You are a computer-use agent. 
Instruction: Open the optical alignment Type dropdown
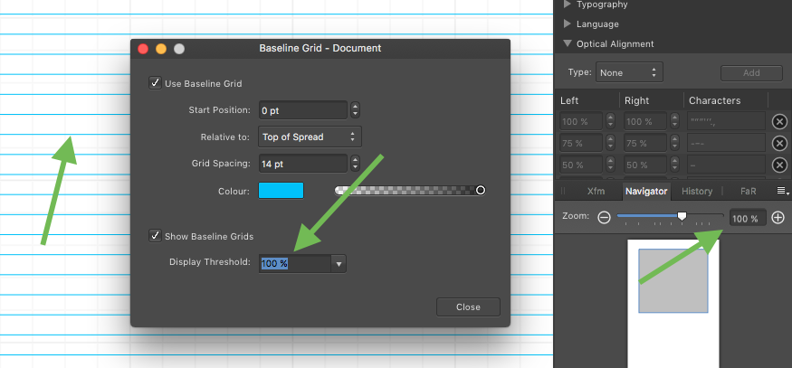pyautogui.click(x=630, y=71)
